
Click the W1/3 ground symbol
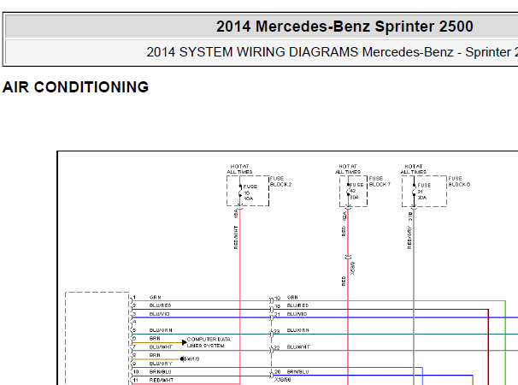(x=182, y=358)
